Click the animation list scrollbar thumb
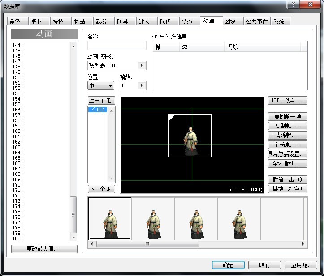This screenshot has width=324, height=276. [x=73, y=215]
